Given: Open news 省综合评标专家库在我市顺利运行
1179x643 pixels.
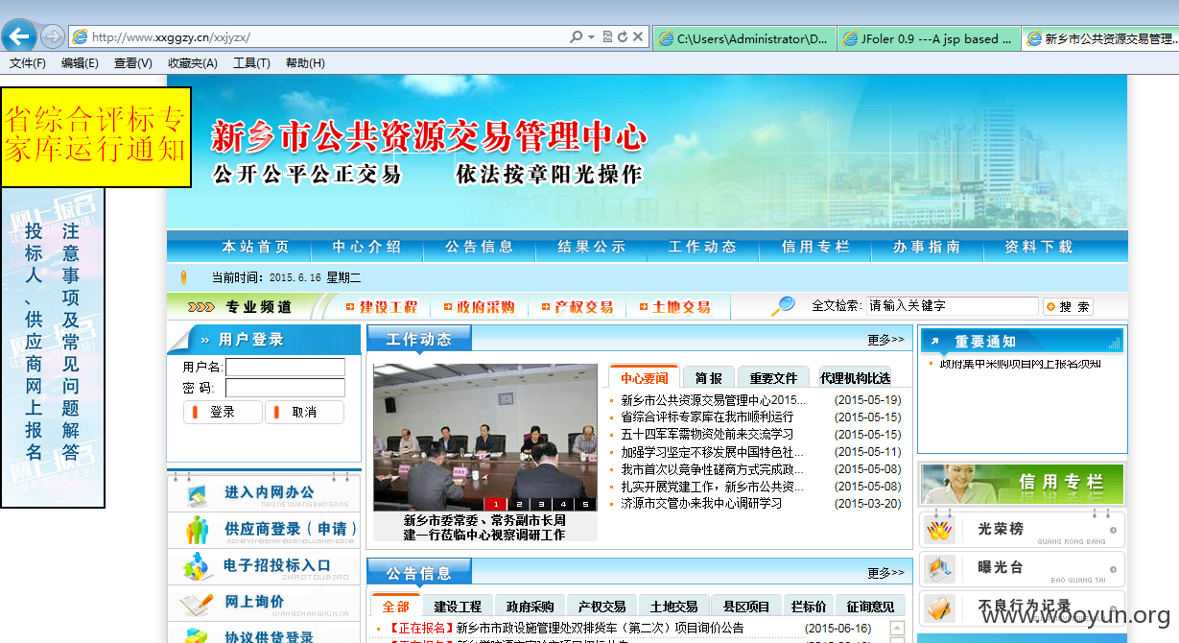Looking at the screenshot, I should [x=707, y=417].
